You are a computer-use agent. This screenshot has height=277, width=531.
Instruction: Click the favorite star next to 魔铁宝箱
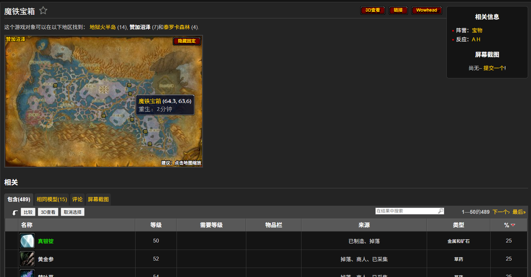pyautogui.click(x=43, y=11)
